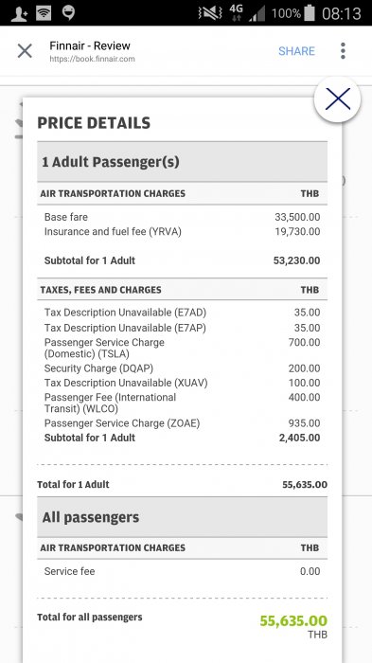The width and height of the screenshot is (372, 663).
Task: Tap the book.finnair.com URL text
Action: (x=92, y=59)
